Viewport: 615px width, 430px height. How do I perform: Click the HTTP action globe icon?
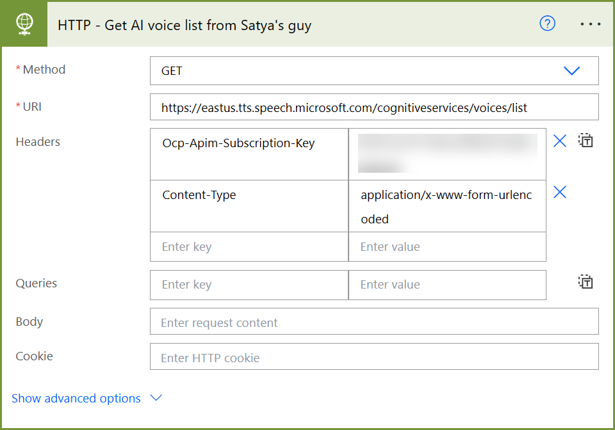pos(24,24)
